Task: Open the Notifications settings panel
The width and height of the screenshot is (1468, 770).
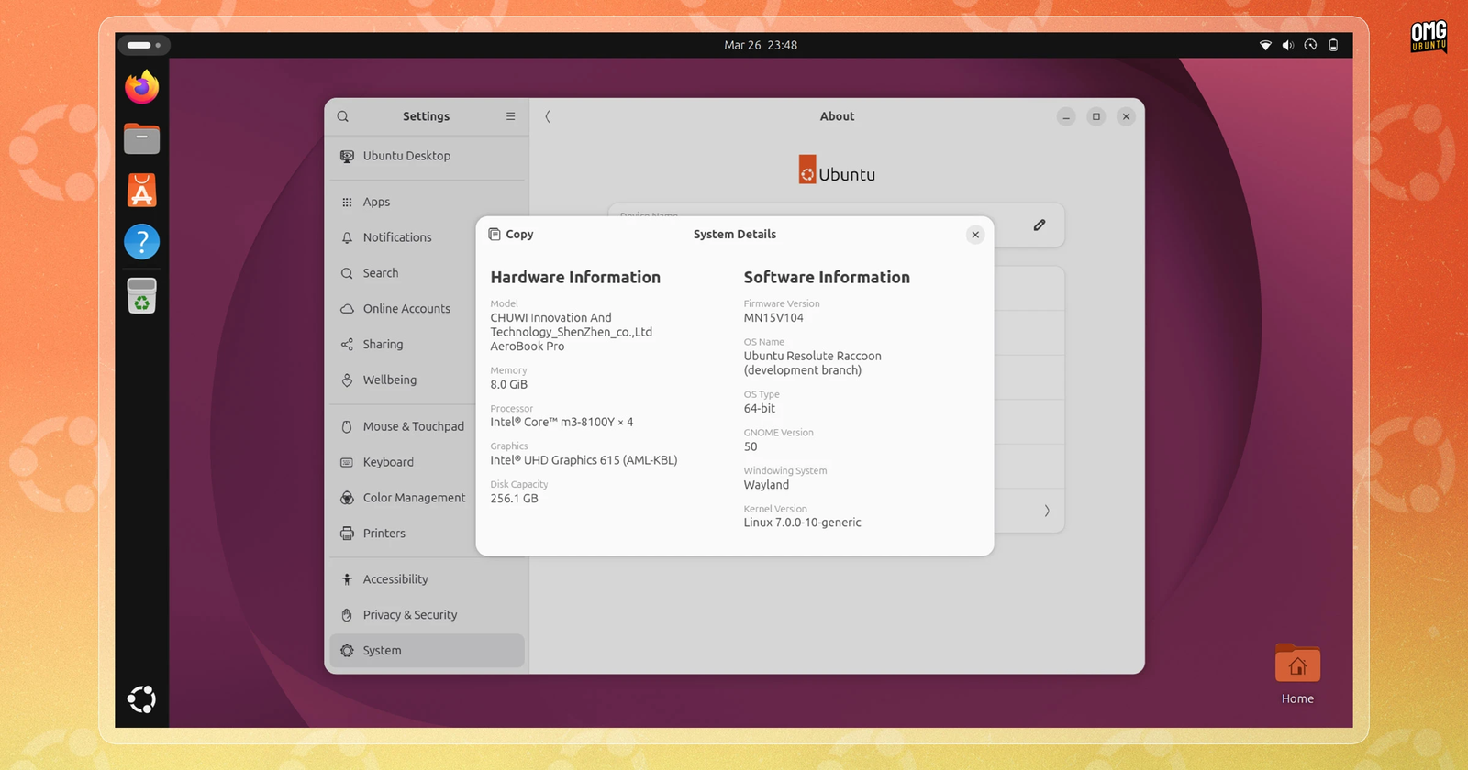Action: click(396, 237)
